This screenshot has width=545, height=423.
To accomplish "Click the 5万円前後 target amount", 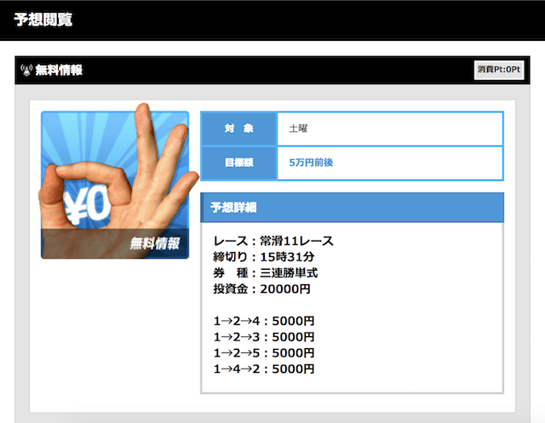I will coord(311,163).
